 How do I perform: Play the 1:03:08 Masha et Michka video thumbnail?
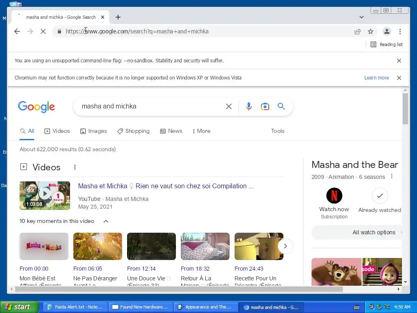click(45, 196)
